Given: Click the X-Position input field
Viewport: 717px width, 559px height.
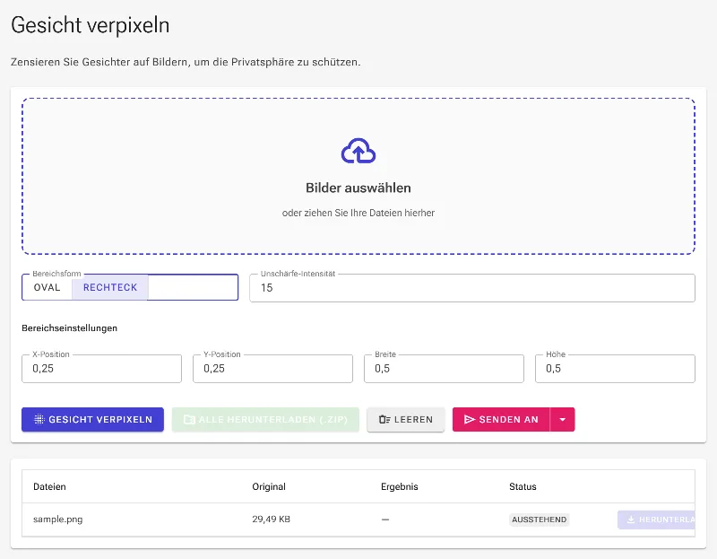Looking at the screenshot, I should coord(101,369).
